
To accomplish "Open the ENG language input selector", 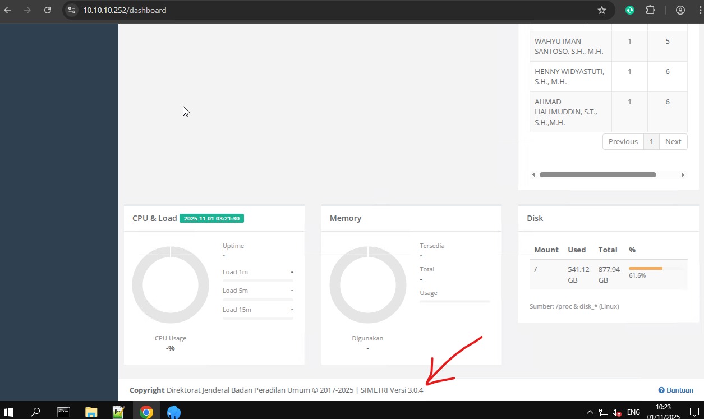I will point(633,412).
